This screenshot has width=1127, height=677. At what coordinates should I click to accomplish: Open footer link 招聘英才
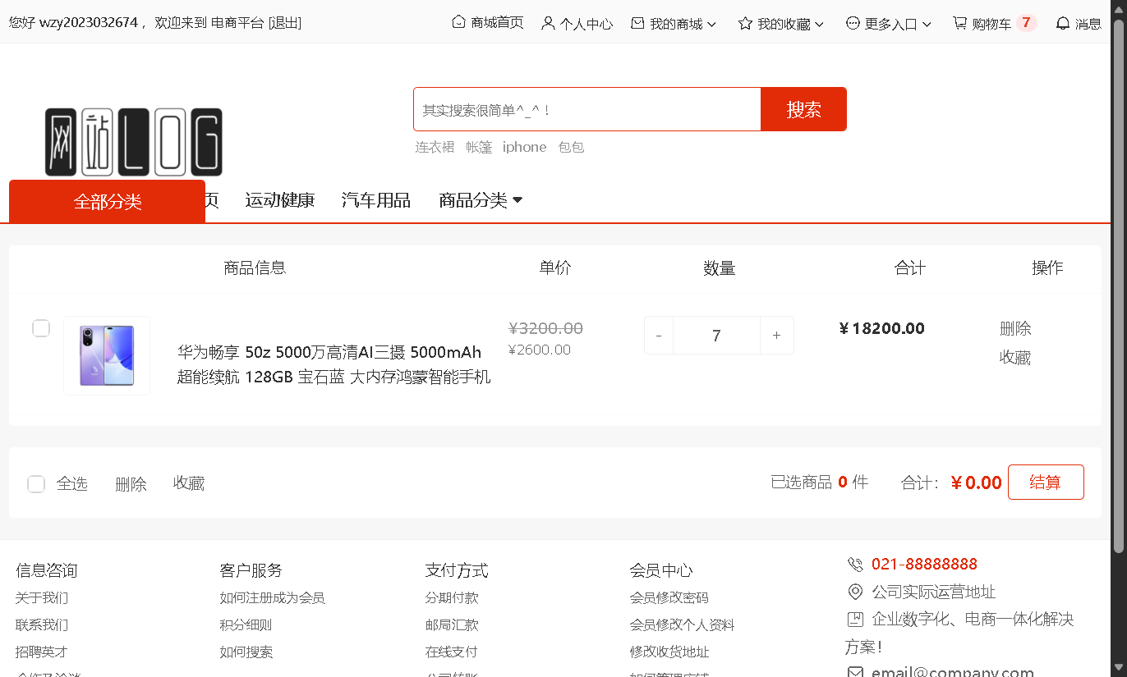point(42,652)
